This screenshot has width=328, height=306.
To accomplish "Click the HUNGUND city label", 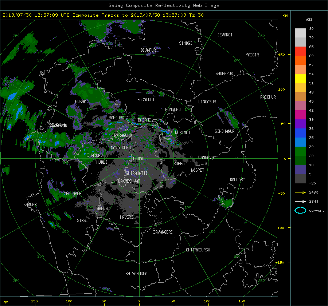I will pos(173,110).
